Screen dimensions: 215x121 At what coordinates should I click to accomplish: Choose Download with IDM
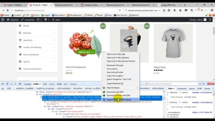tap(115, 92)
